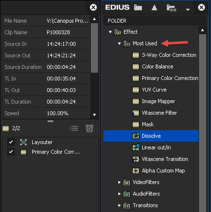The height and width of the screenshot is (212, 211).
Task: Open the dropdown arrow in palette header
Action: point(188,10)
